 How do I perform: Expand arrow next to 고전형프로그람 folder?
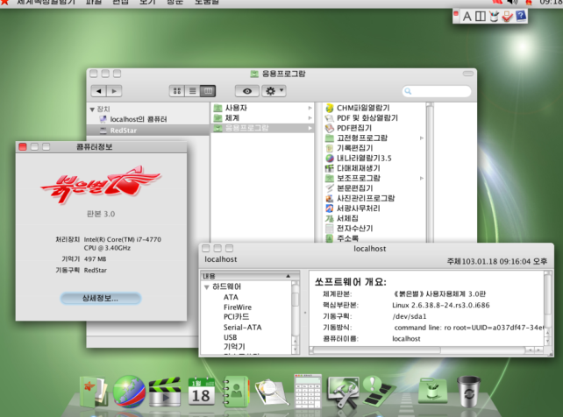(422, 138)
